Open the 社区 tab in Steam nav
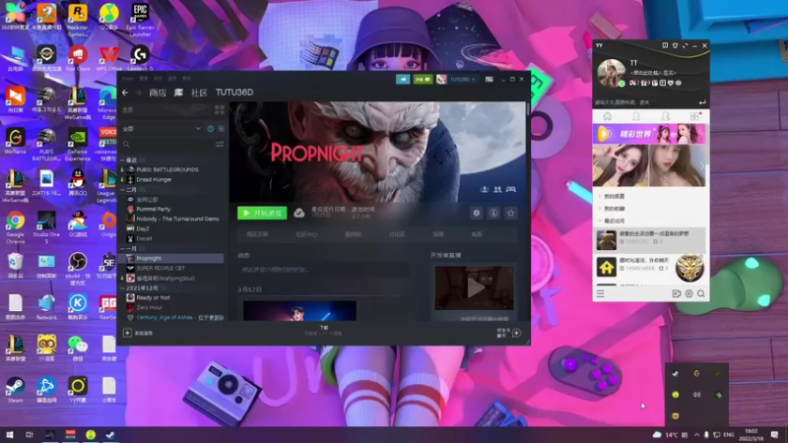The image size is (788, 443). coord(199,93)
